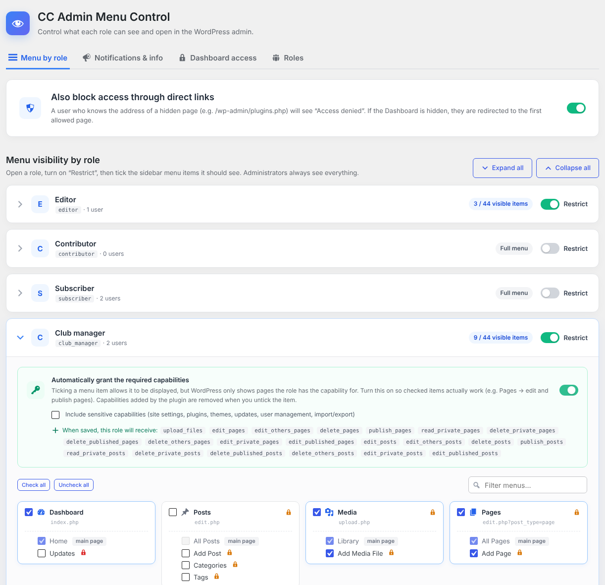
Task: Click the lock icon beside Tags
Action: (217, 577)
